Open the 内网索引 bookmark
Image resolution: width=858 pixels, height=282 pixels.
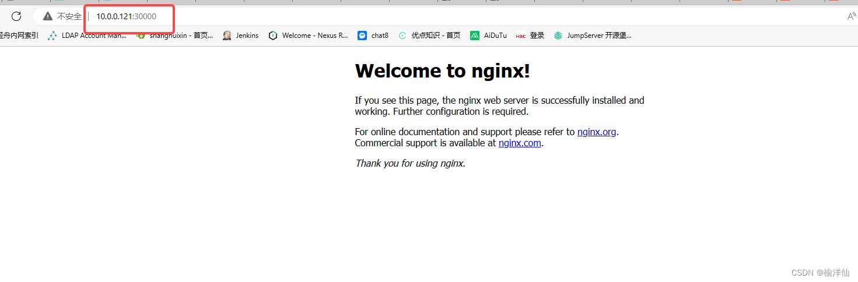pyautogui.click(x=19, y=36)
